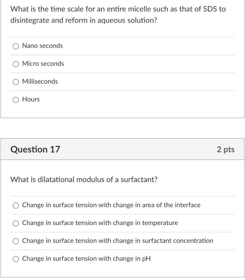
Task: Pick radio for change in pH
Action: coord(16,259)
